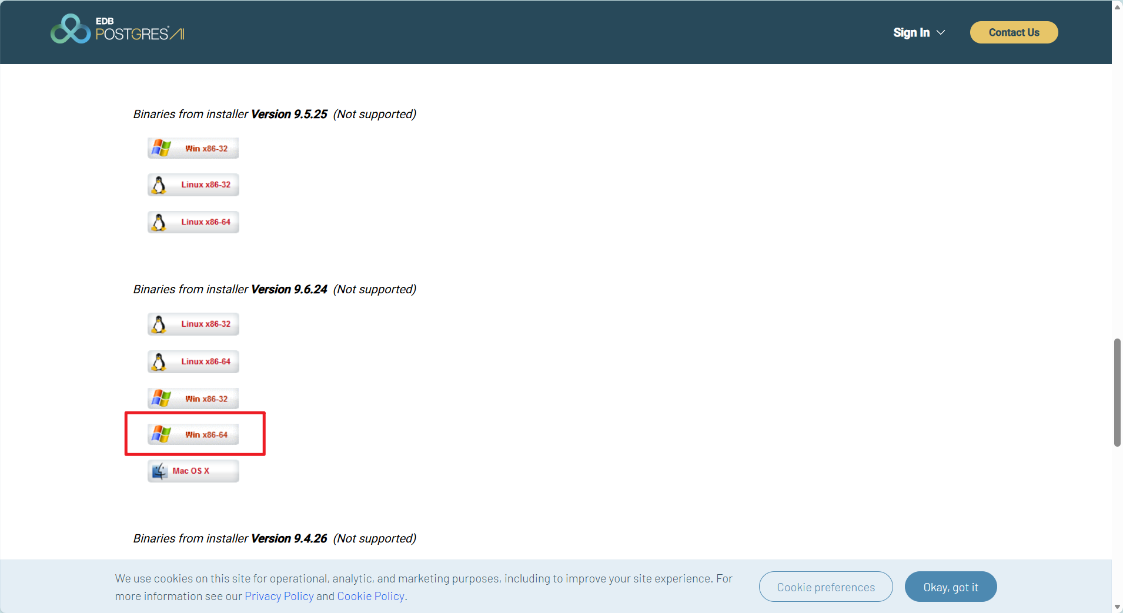Download Linux x86-64 binaries for Version 9.5.25
Viewport: 1123px width, 613px height.
(193, 222)
